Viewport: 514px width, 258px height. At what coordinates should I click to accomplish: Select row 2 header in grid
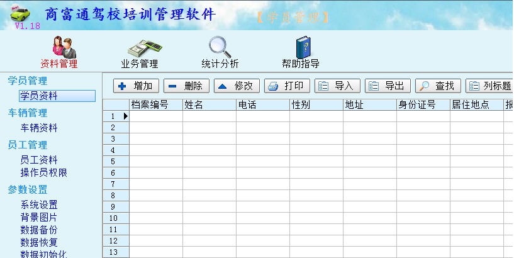click(x=116, y=128)
